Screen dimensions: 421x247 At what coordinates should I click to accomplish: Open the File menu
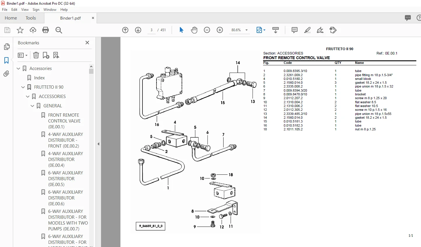click(5, 10)
